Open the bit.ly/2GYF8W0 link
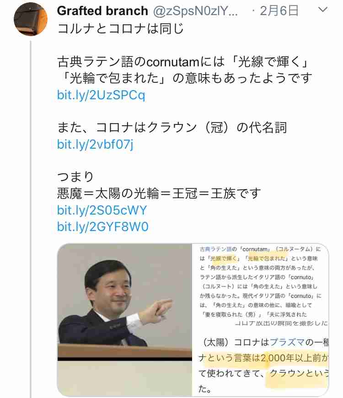The image size is (343, 398). (x=102, y=226)
